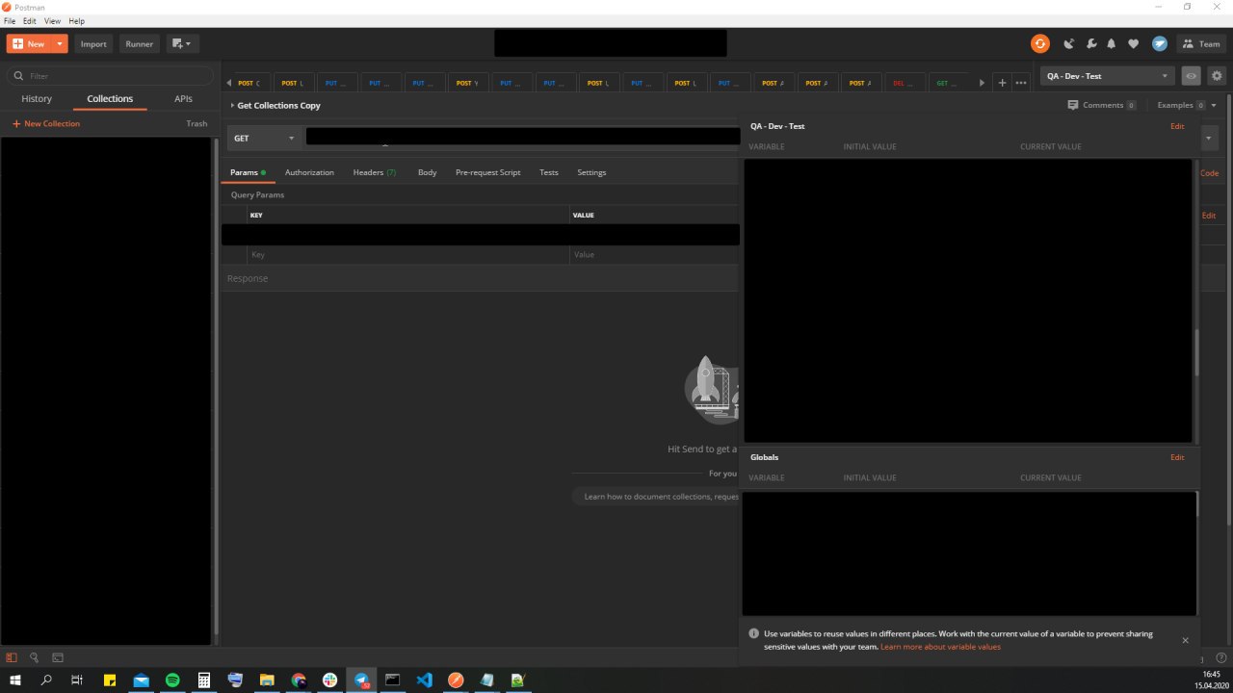This screenshot has width=1233, height=693.
Task: Open the Postman console icon
Action: tap(58, 657)
